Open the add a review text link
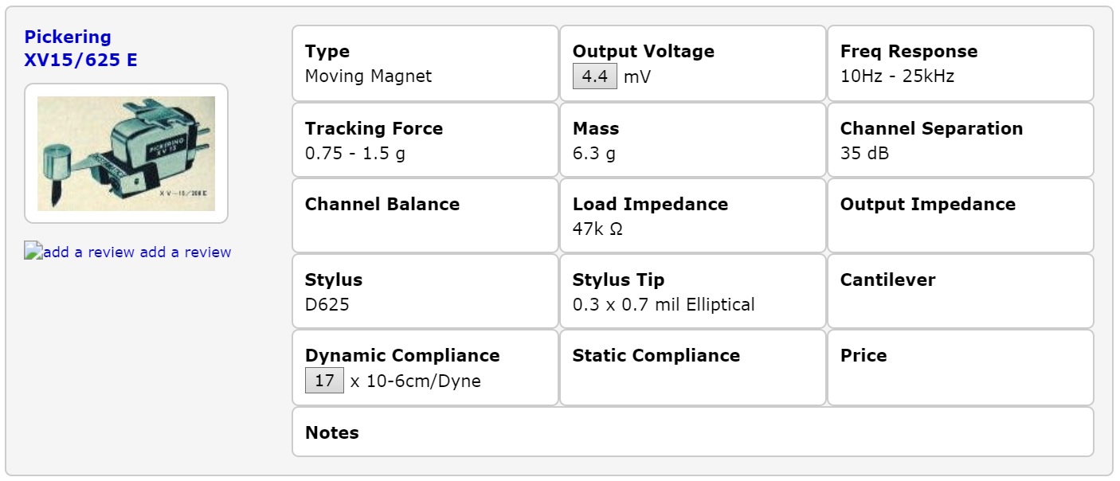The height and width of the screenshot is (481, 1120). coord(186,252)
